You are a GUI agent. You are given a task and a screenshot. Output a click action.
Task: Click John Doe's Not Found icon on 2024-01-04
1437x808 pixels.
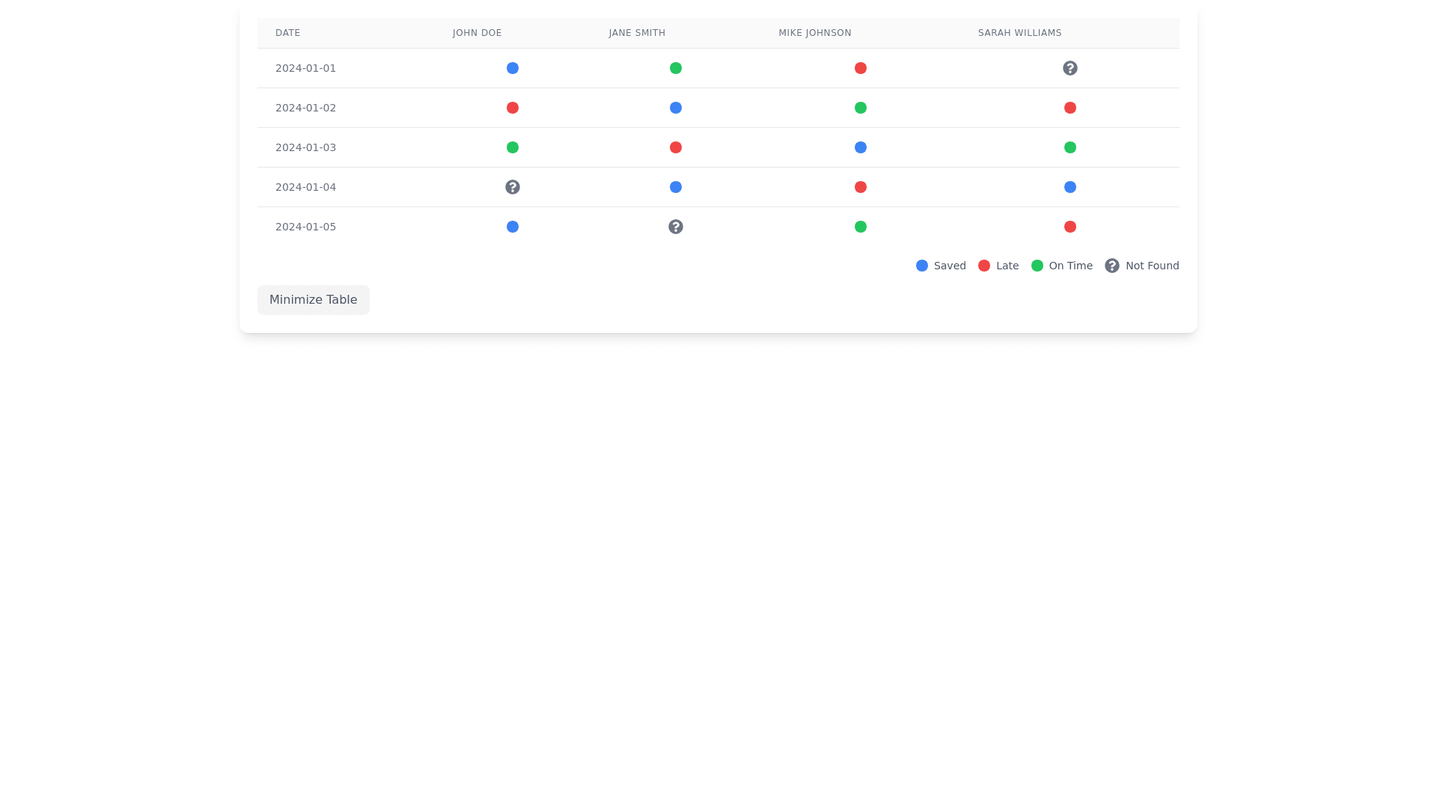tap(512, 187)
